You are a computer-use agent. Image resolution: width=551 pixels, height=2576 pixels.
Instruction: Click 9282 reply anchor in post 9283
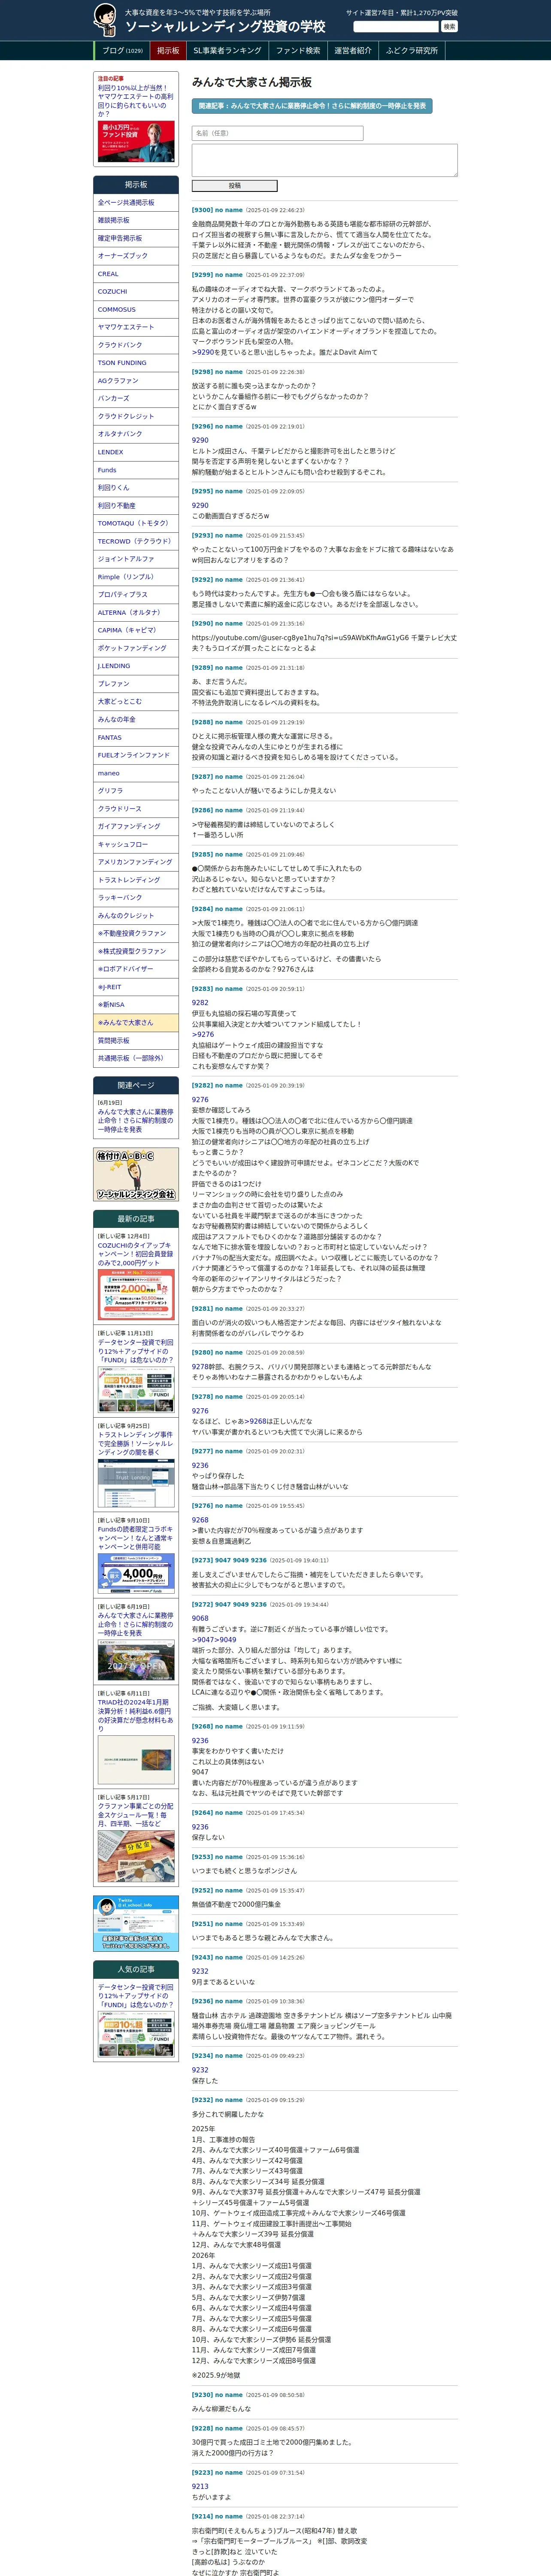[x=200, y=1003]
